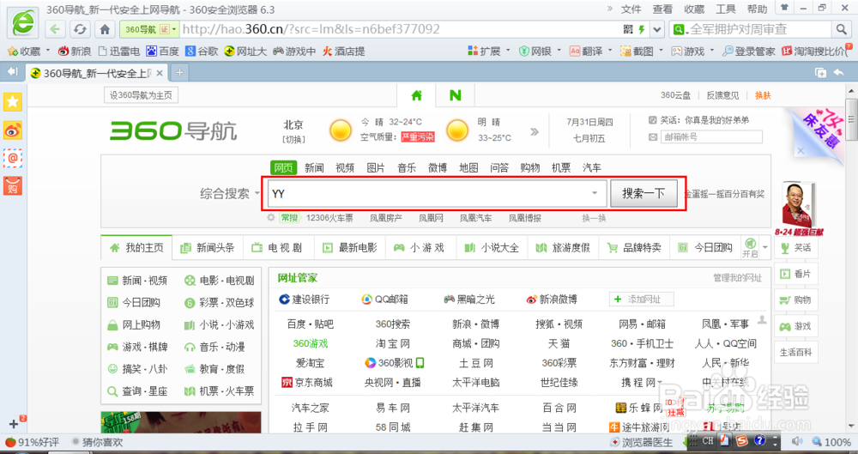Image resolution: width=858 pixels, height=454 pixels.
Task: Click the 邮箱帐号 email input field
Action: [711, 137]
